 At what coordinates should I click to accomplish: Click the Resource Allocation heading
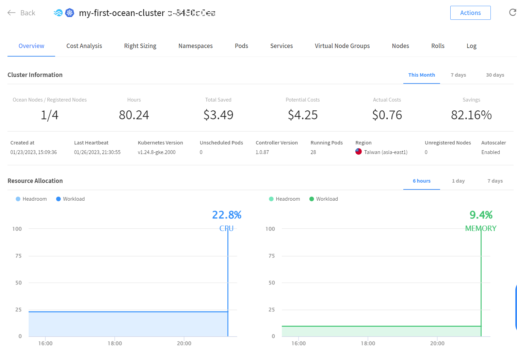[35, 181]
